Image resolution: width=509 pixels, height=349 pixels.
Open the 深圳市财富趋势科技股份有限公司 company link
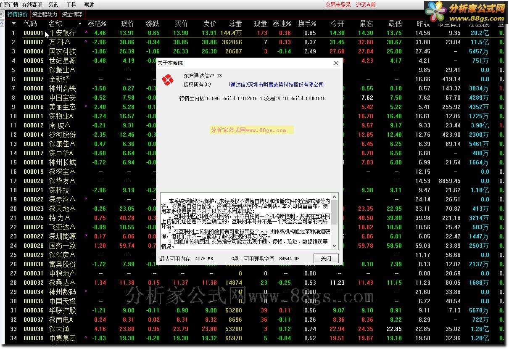click(276, 85)
